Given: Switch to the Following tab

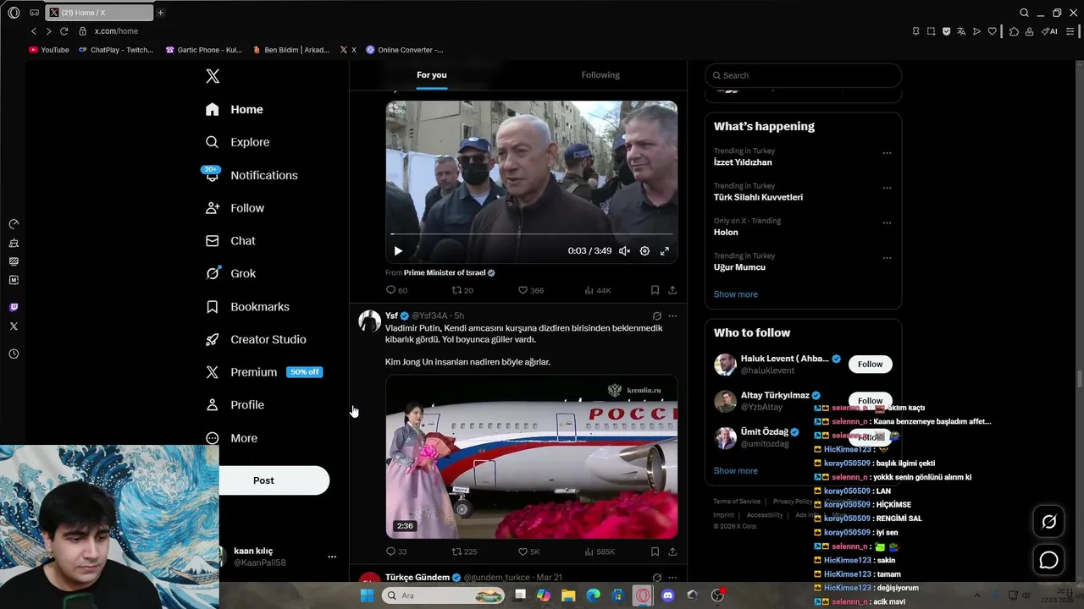Looking at the screenshot, I should point(600,75).
